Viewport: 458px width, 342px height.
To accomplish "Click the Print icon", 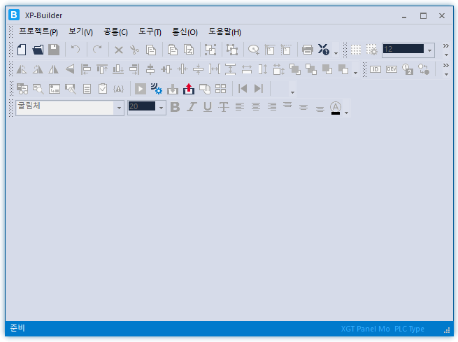I will tap(308, 50).
